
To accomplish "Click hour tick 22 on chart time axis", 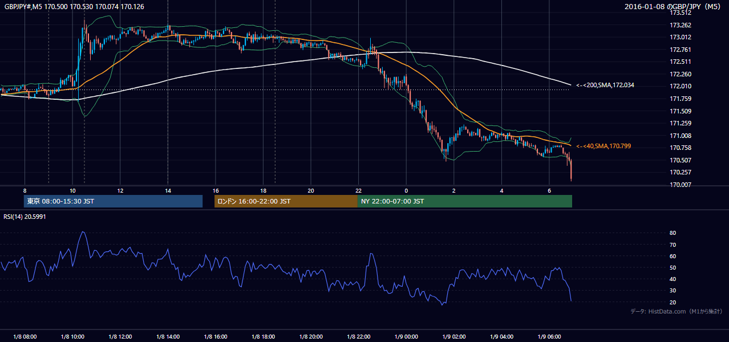I will (x=359, y=190).
